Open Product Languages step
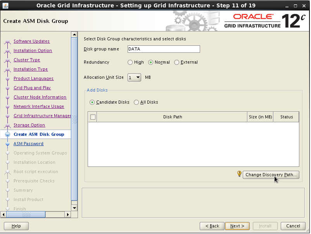The height and width of the screenshot is (234, 311). click(x=33, y=79)
